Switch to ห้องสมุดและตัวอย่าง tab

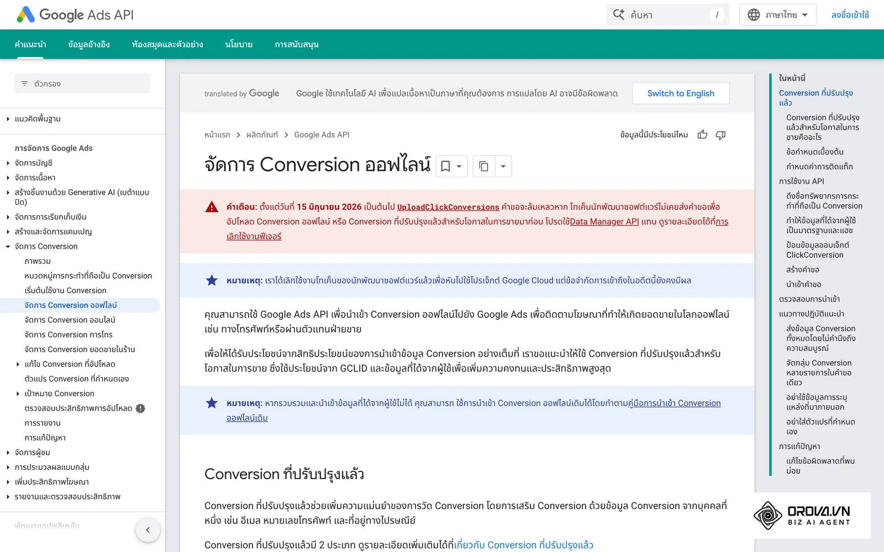pos(167,44)
